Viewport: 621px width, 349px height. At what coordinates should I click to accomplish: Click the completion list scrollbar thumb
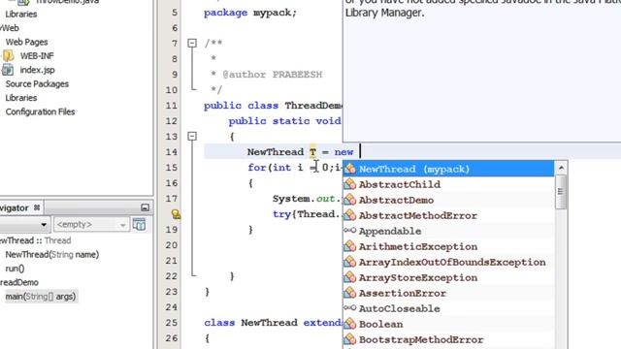[x=561, y=192]
